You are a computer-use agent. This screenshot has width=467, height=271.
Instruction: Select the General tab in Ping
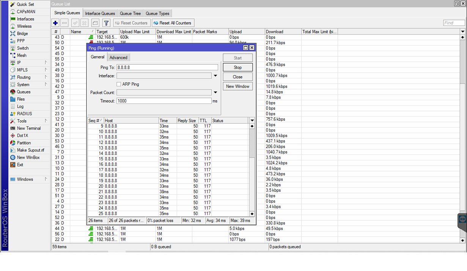click(x=97, y=57)
